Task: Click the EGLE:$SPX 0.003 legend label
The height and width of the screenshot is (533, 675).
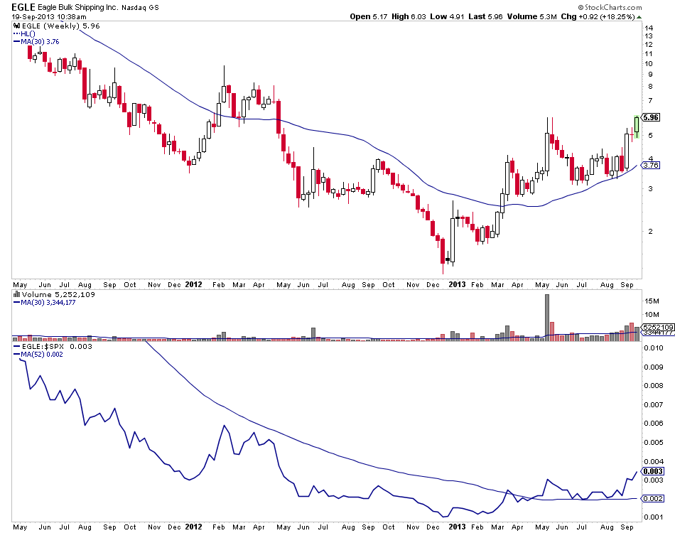Action: coord(57,347)
